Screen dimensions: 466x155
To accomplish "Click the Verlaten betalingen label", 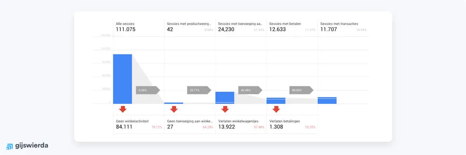I will tap(285, 121).
